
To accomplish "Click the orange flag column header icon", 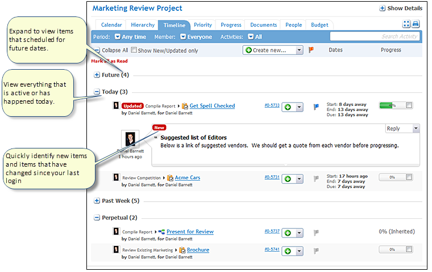I will click(x=311, y=50).
